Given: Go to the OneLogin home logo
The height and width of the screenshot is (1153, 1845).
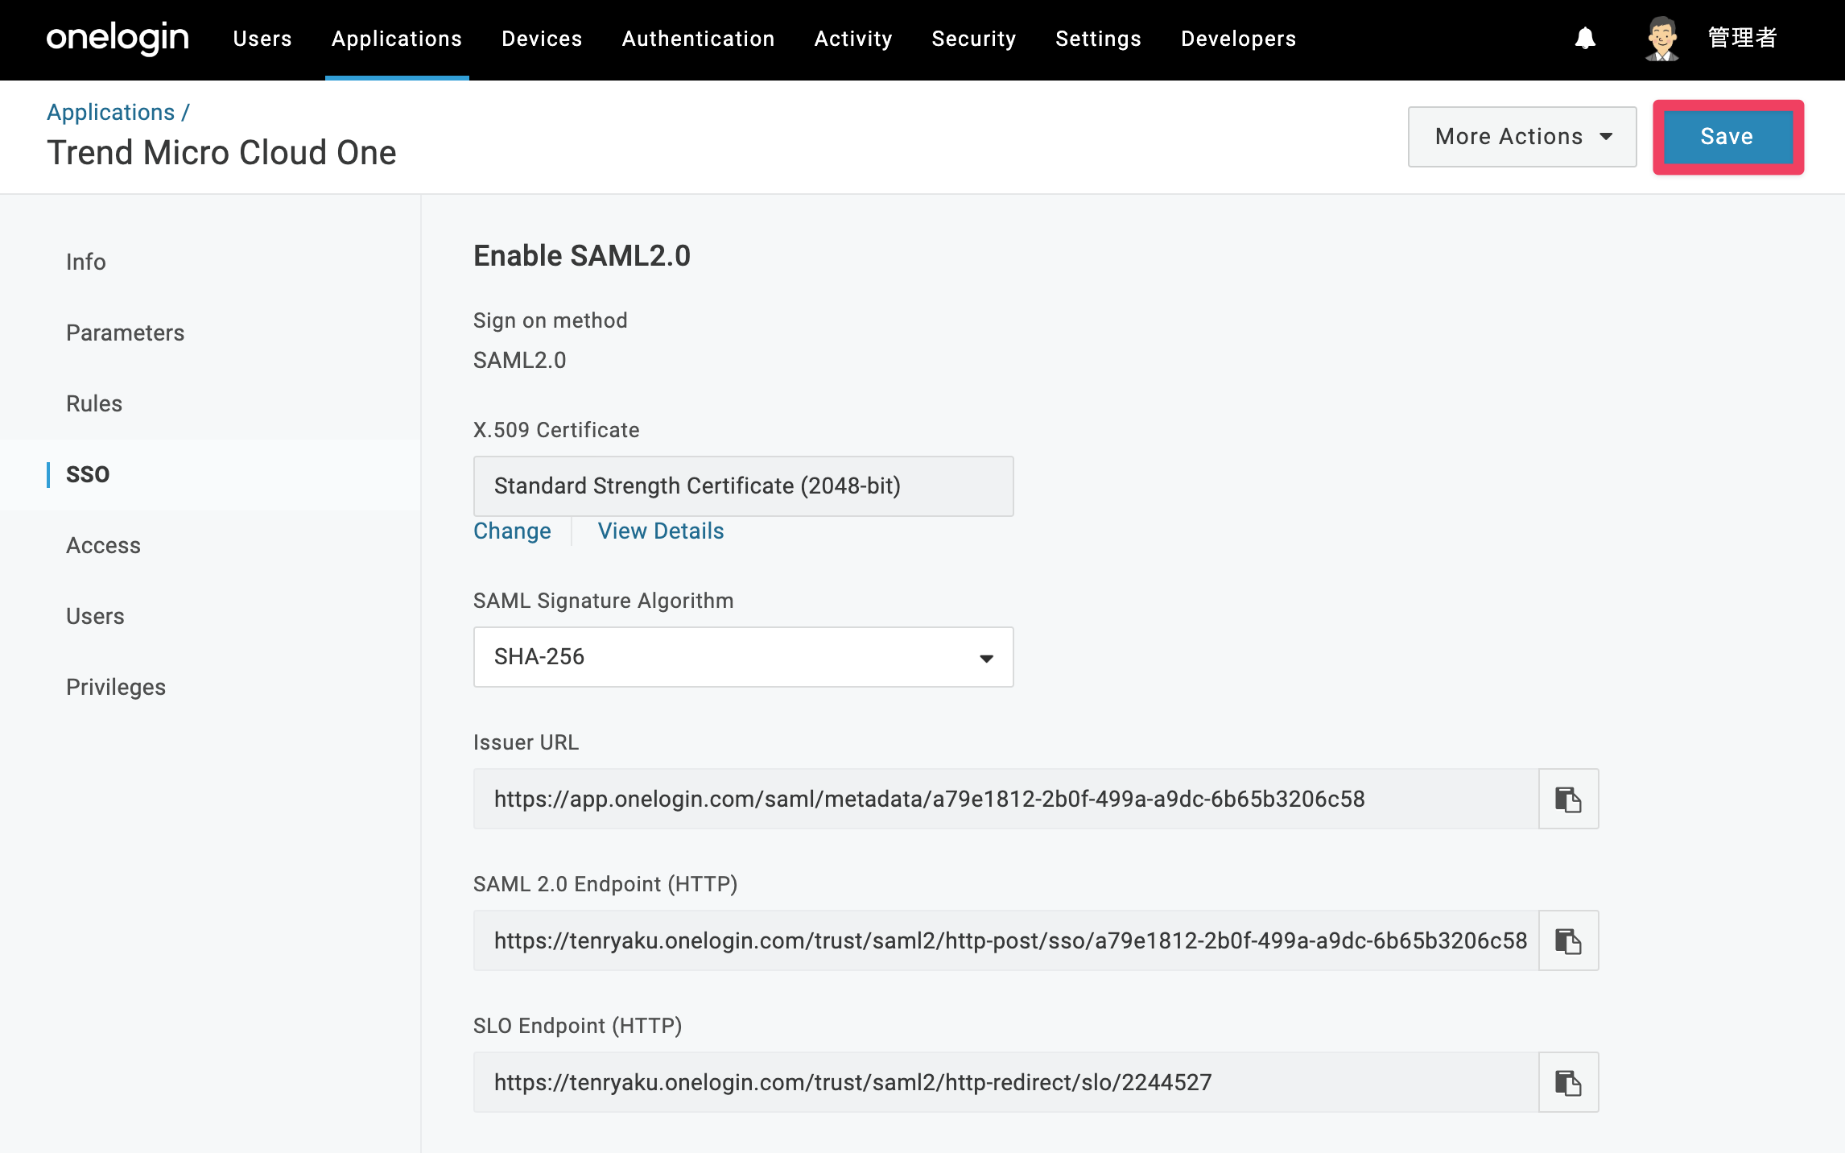Looking at the screenshot, I should pos(118,38).
